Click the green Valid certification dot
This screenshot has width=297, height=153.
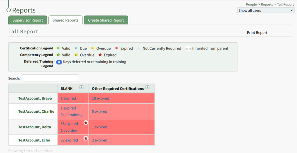tap(58, 48)
